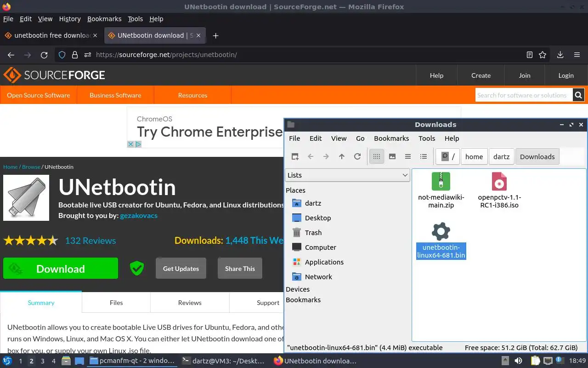Click Firefox back button
Image resolution: width=588 pixels, height=368 pixels.
11,55
